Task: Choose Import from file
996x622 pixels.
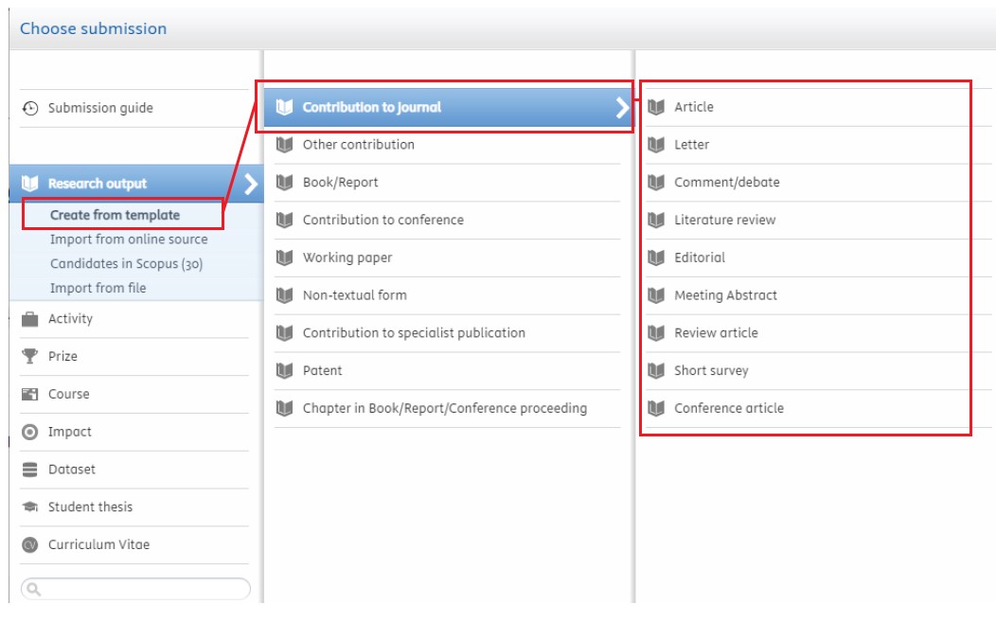Action: click(98, 288)
